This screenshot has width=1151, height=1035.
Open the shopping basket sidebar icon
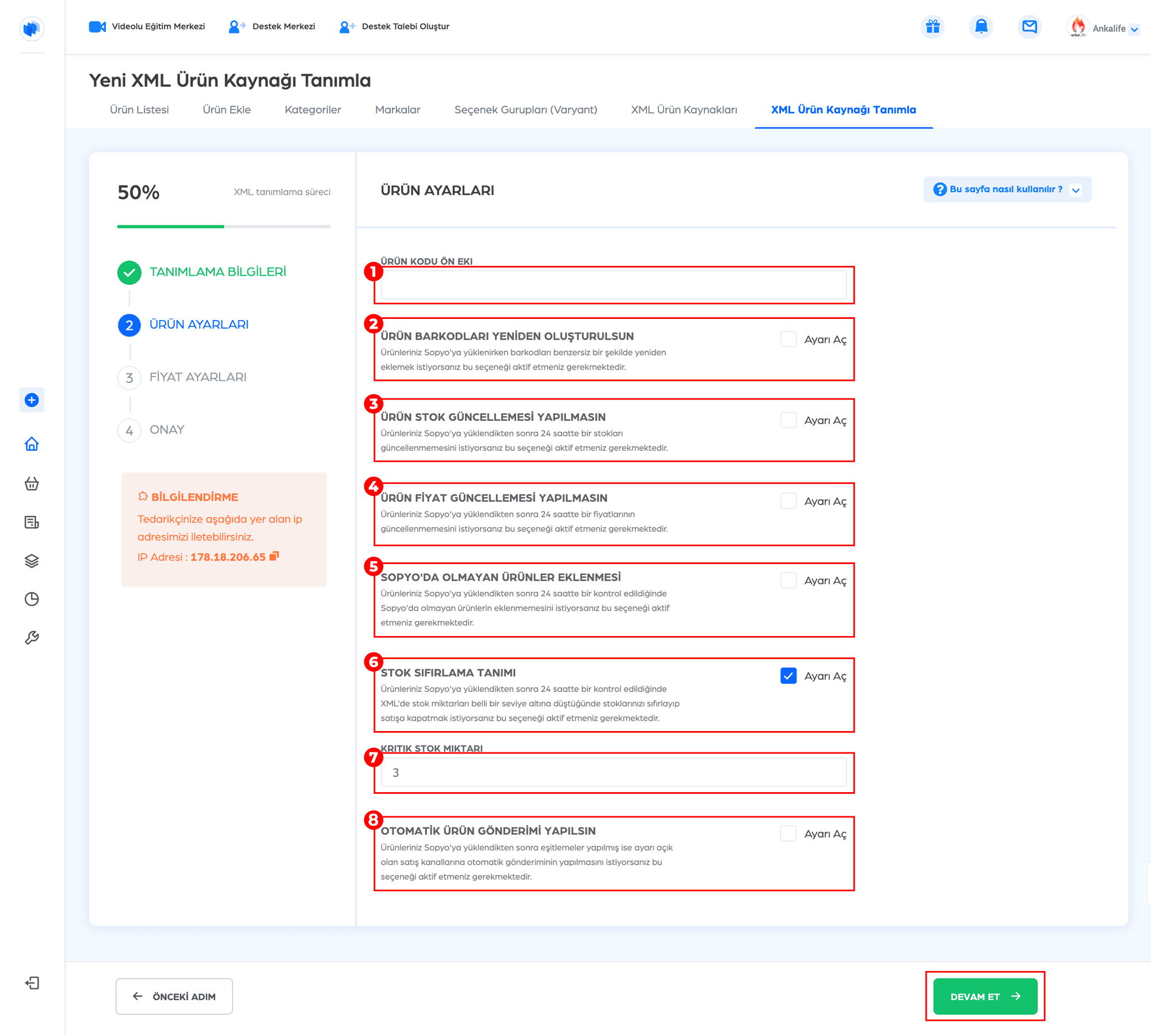point(32,484)
